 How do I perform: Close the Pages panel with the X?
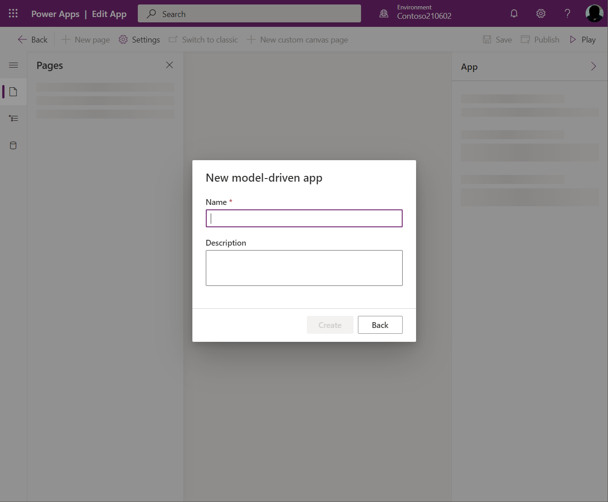click(x=169, y=65)
